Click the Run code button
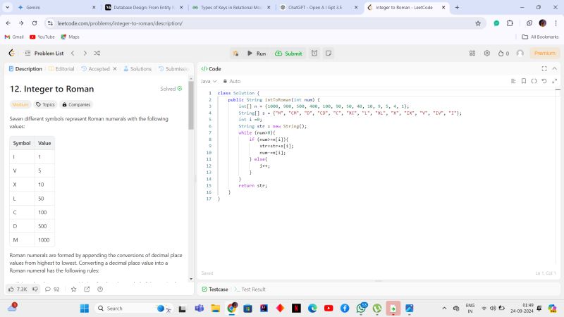564x317 pixels. point(255,53)
